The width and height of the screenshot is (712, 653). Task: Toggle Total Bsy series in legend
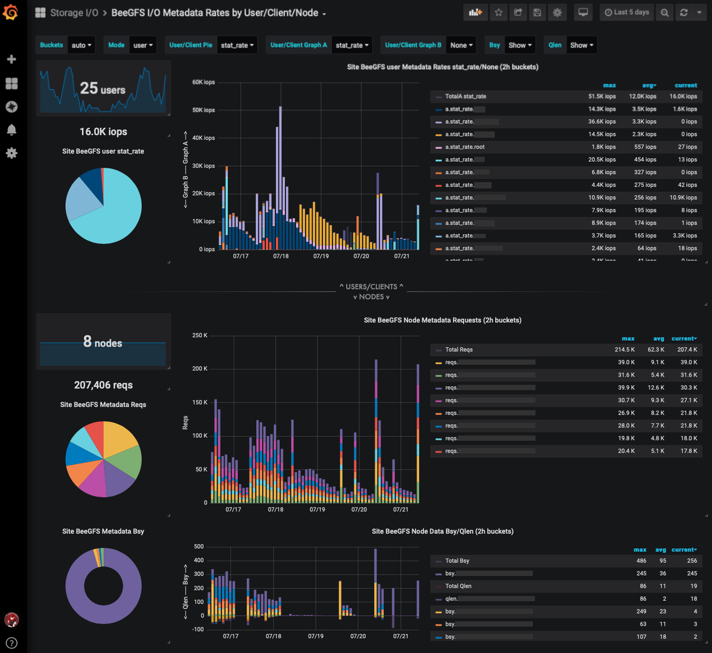coord(457,561)
